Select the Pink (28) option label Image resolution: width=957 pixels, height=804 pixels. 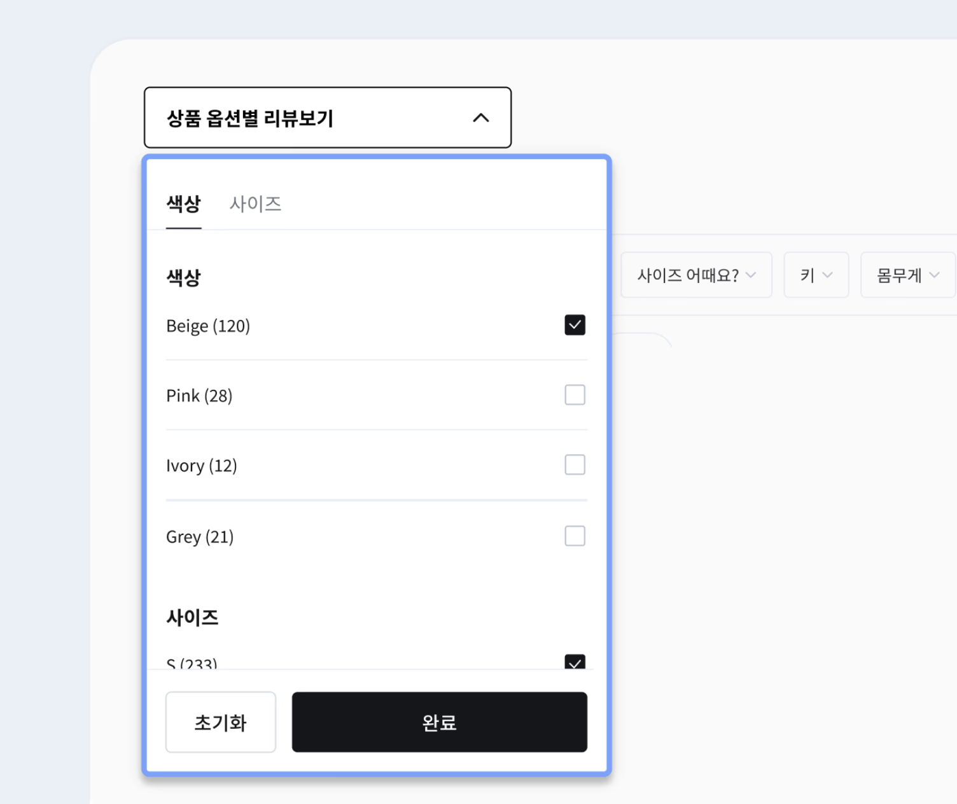(199, 396)
